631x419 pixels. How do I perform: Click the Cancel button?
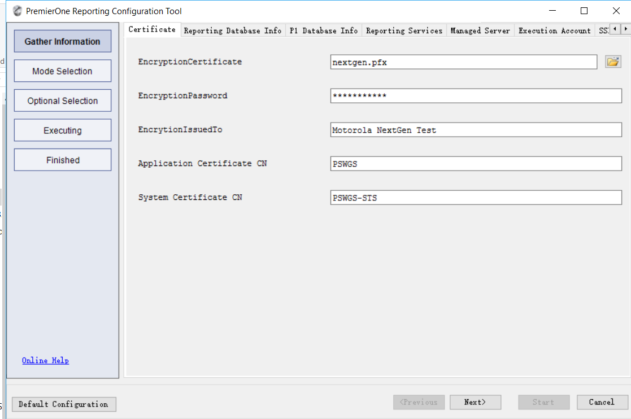click(x=602, y=402)
